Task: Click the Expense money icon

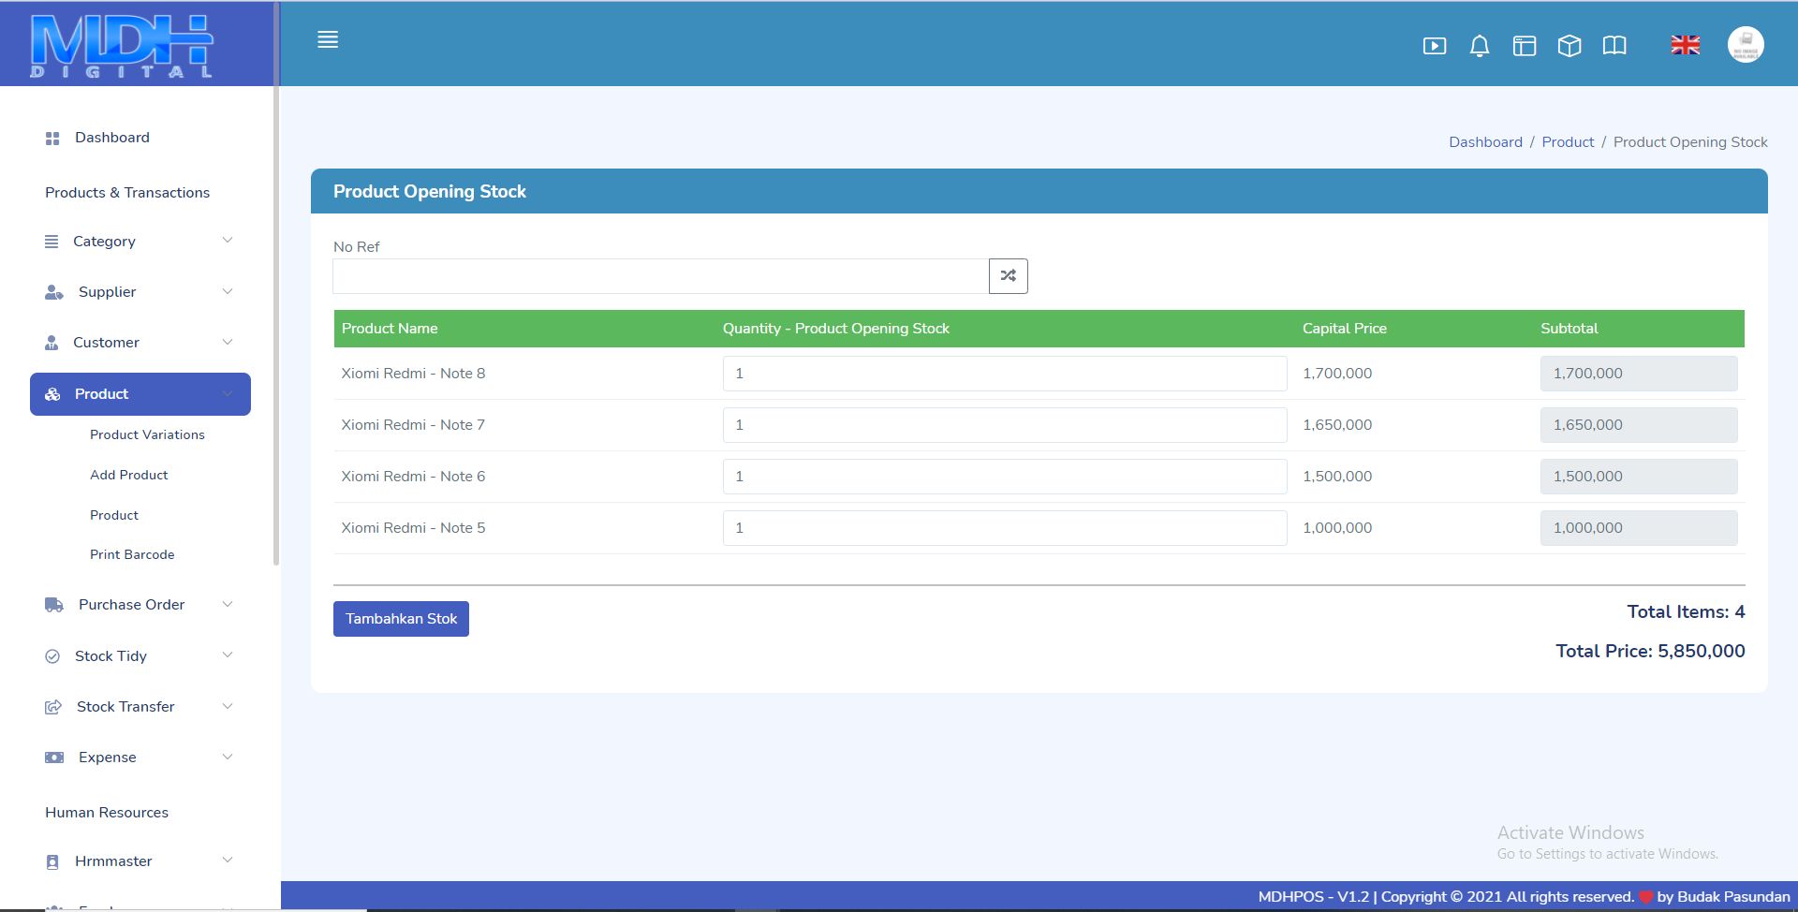Action: click(x=54, y=758)
